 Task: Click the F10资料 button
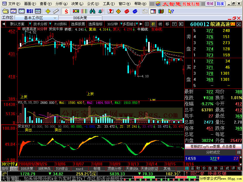(x=60, y=24)
